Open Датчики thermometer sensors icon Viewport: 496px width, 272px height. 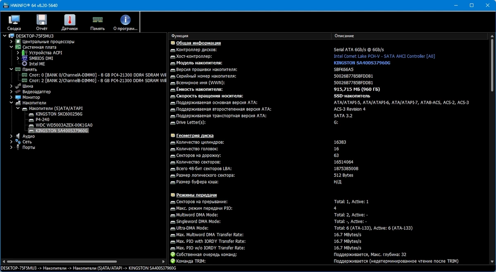(69, 20)
